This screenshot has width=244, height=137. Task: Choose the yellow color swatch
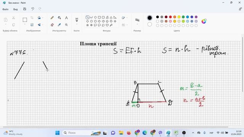point(179,17)
